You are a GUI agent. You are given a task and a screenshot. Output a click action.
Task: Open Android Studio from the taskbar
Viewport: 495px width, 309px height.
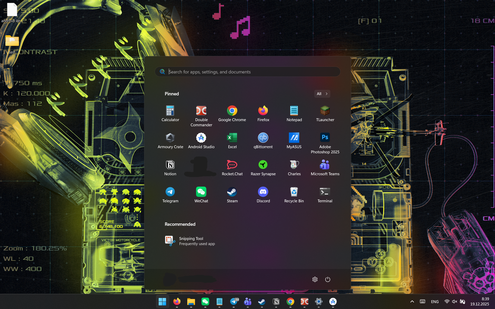click(333, 302)
